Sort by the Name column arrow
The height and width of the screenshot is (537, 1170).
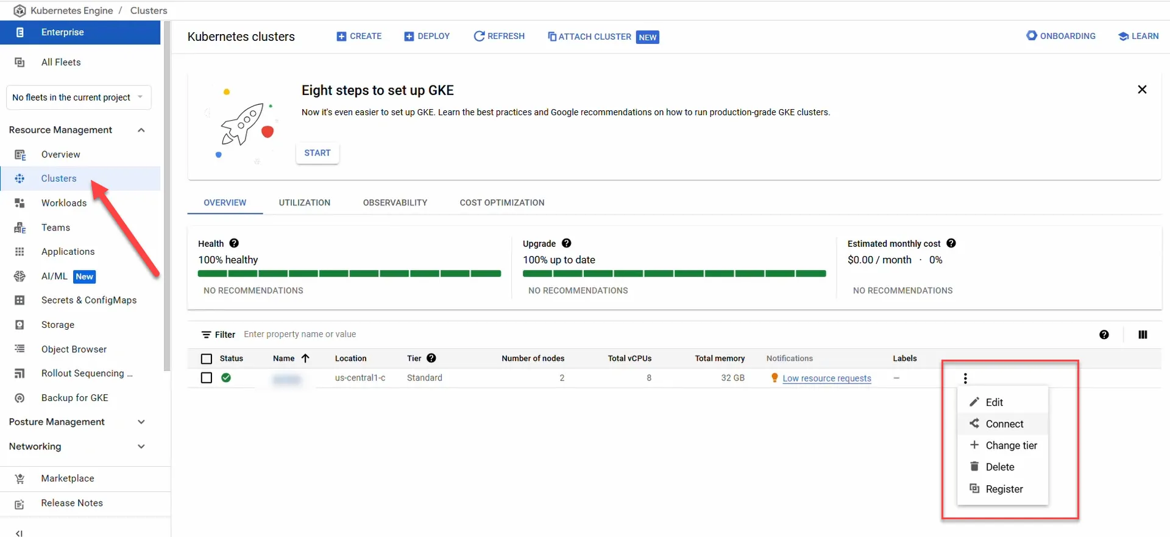(305, 358)
